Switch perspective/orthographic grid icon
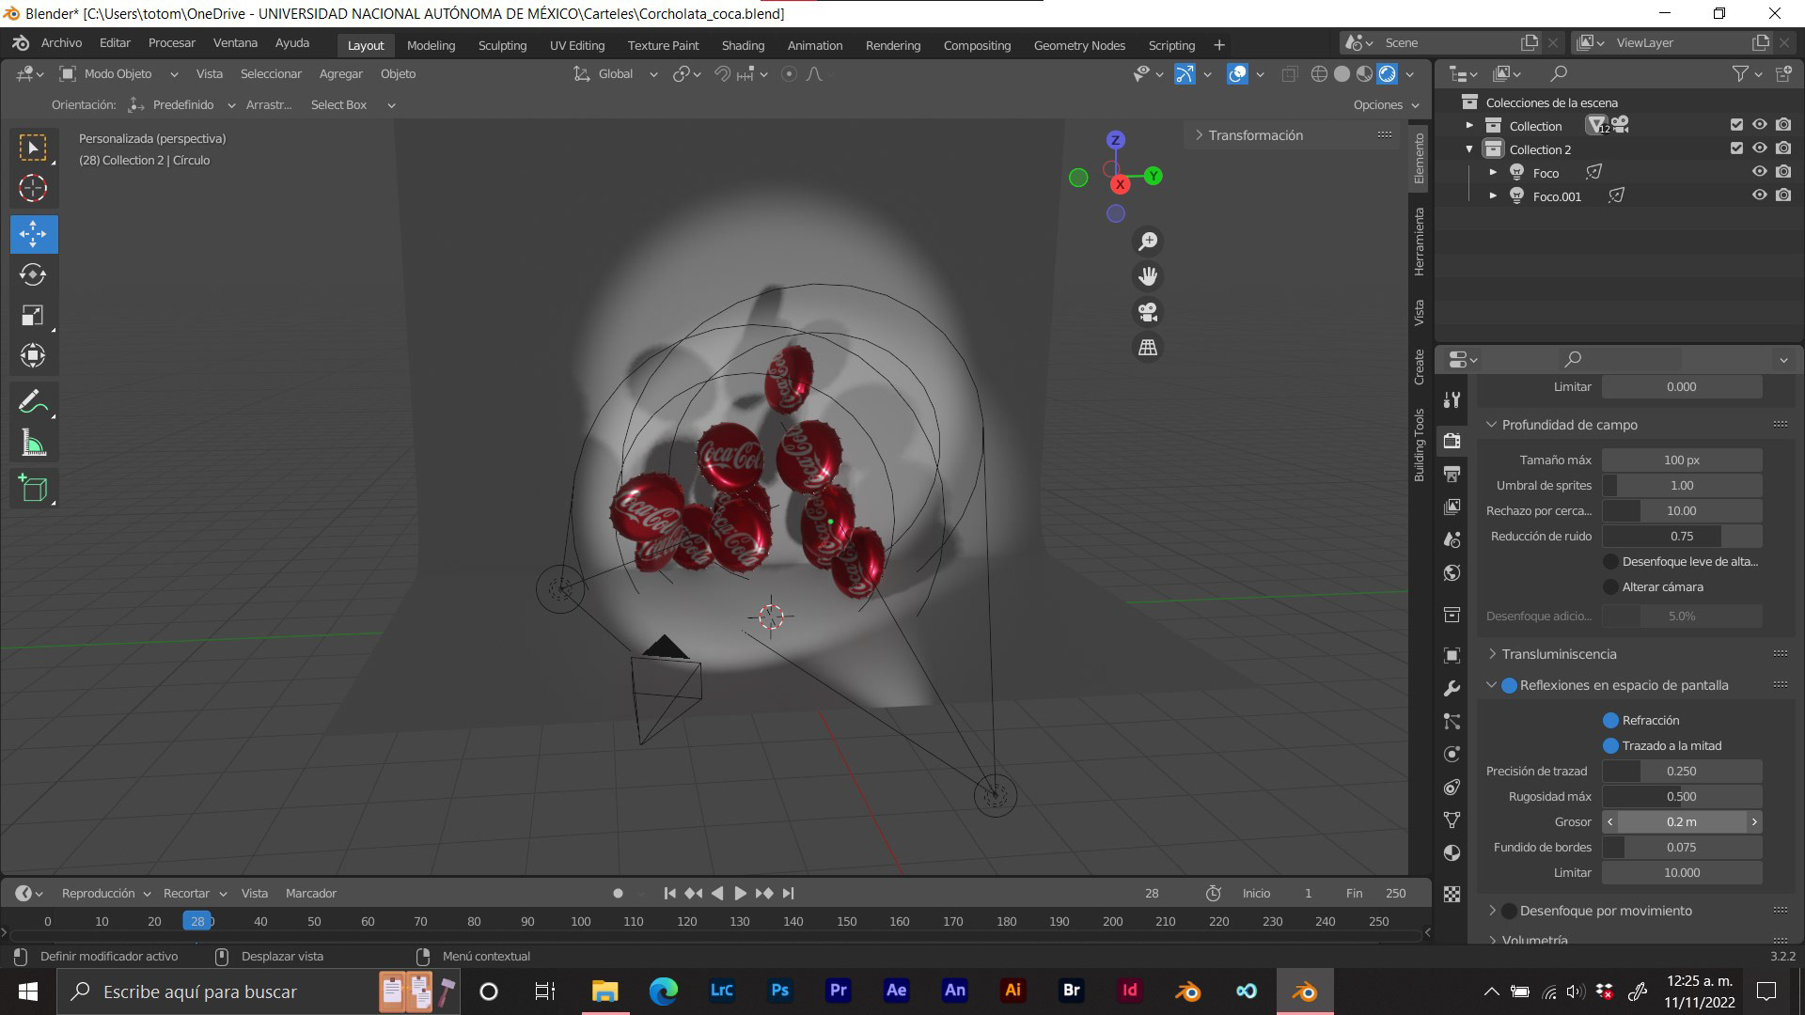 [1147, 348]
